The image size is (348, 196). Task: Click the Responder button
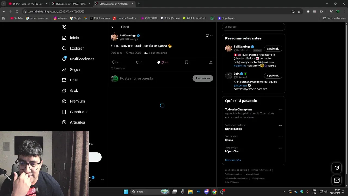pyautogui.click(x=203, y=78)
